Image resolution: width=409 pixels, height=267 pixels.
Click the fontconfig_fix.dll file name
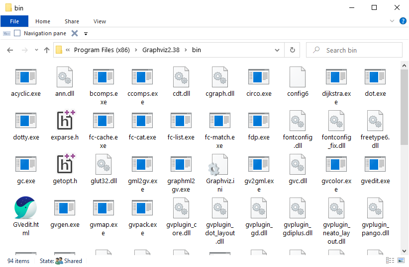pyautogui.click(x=336, y=141)
